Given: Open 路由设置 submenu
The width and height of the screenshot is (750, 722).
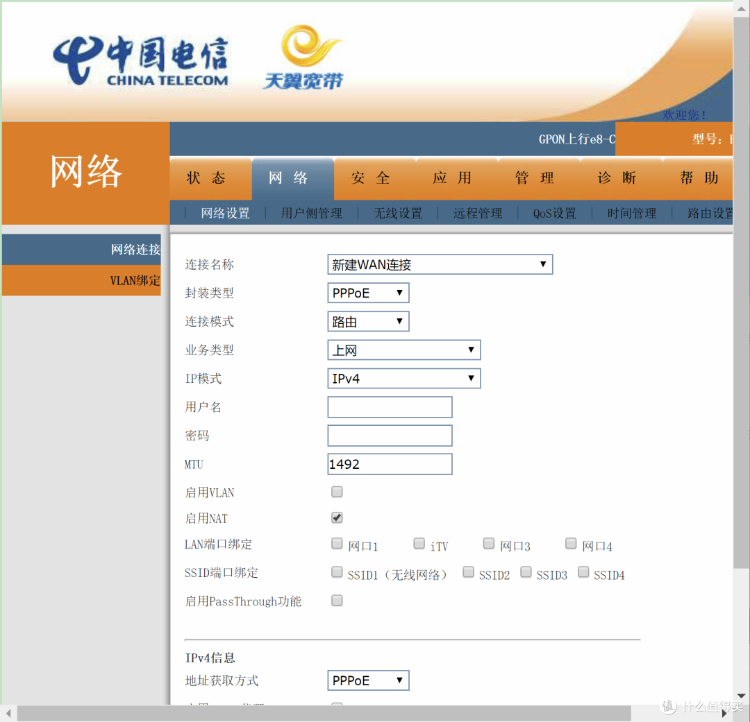Looking at the screenshot, I should 710,213.
